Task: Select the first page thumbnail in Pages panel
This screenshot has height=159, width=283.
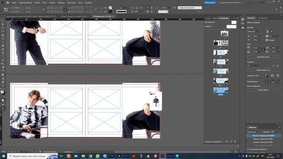Action: pos(224,34)
